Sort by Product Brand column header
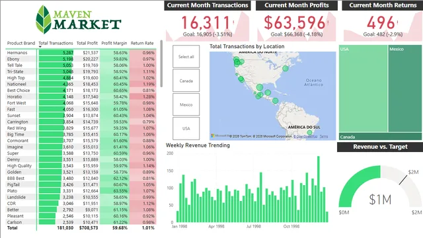The image size is (423, 238). pos(21,43)
